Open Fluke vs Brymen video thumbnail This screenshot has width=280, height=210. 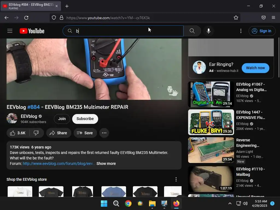coord(211,122)
